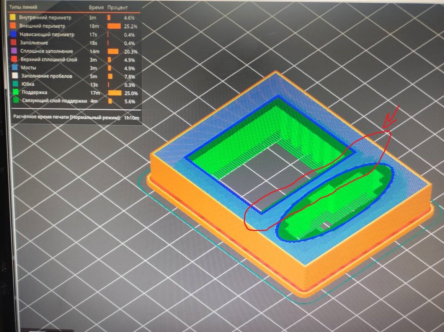Click the blue Нависающий периметр color swatch
444x332 pixels.
pyautogui.click(x=13, y=34)
